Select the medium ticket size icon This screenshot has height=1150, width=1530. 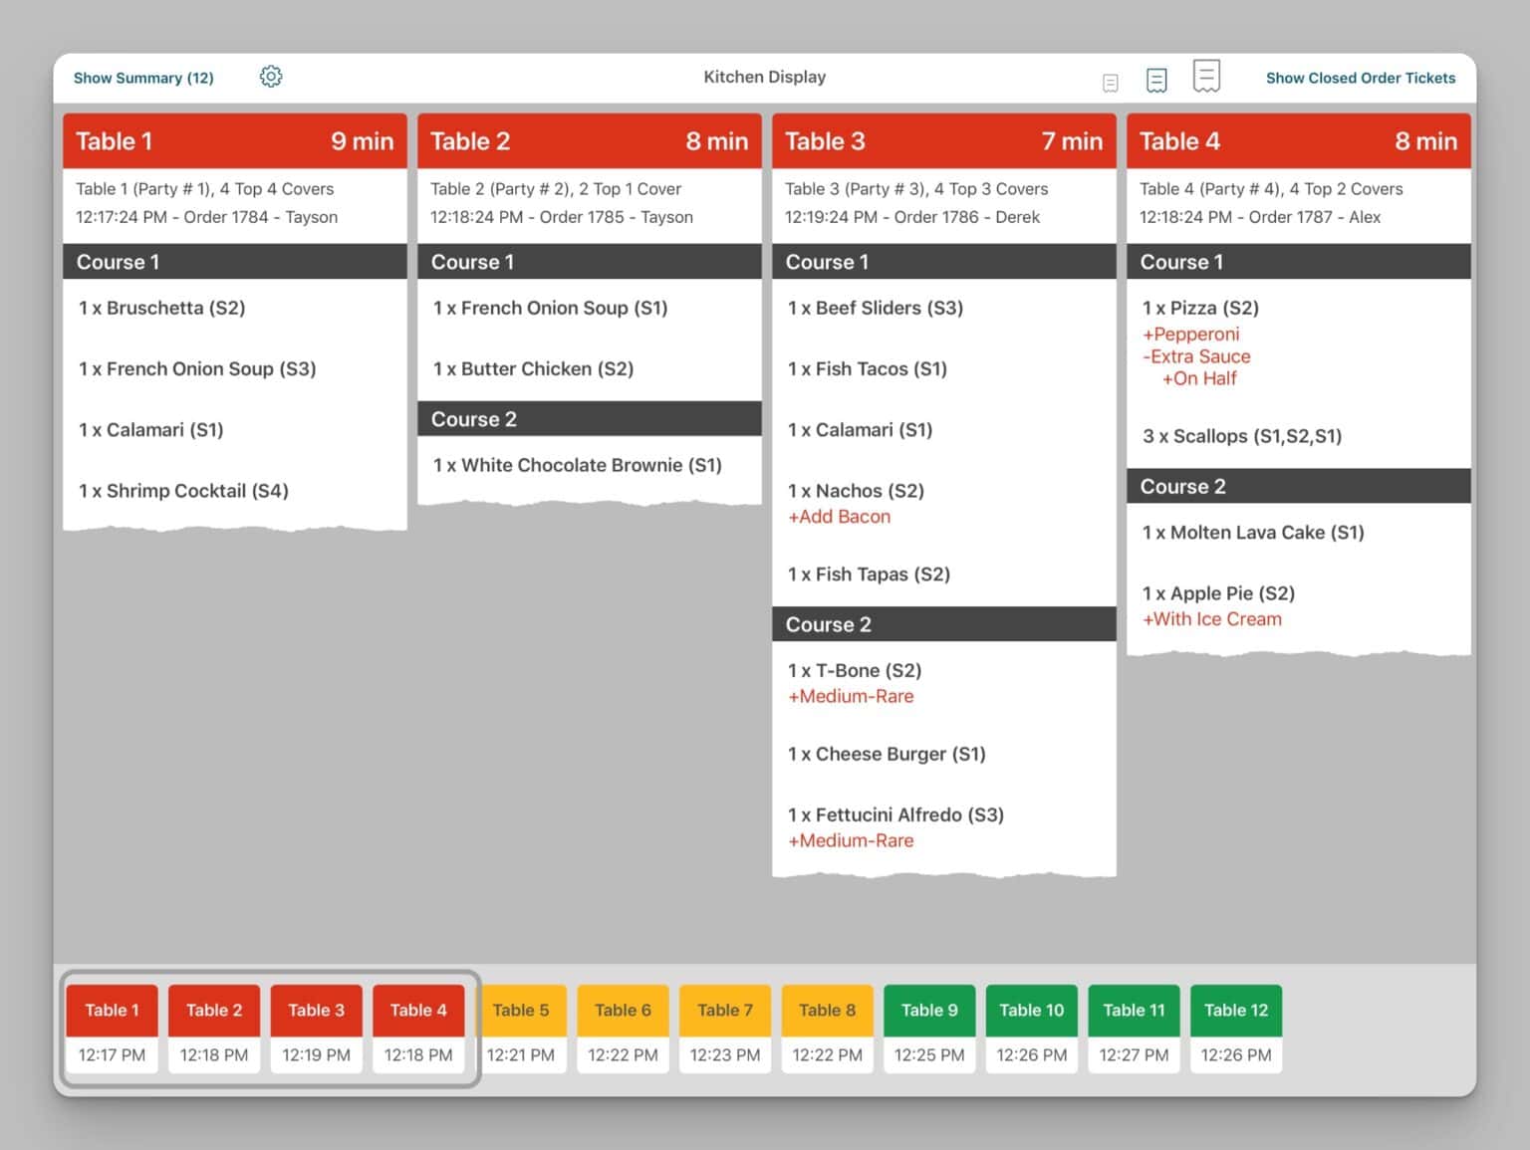point(1156,80)
